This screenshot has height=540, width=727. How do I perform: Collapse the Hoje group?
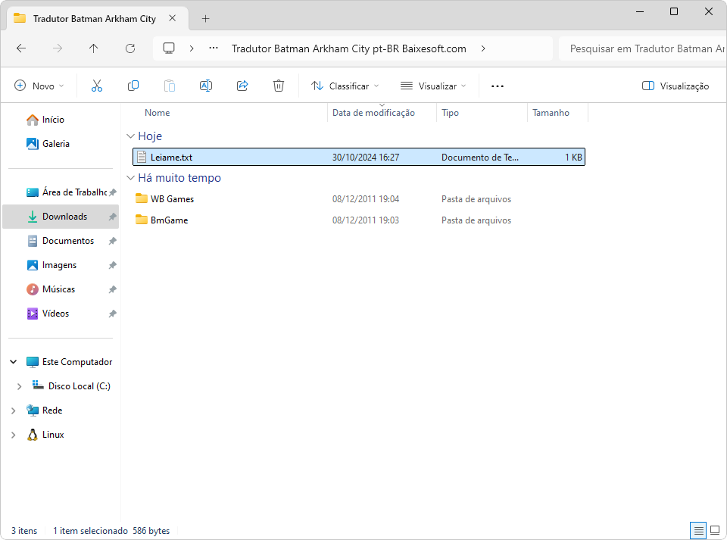point(129,136)
